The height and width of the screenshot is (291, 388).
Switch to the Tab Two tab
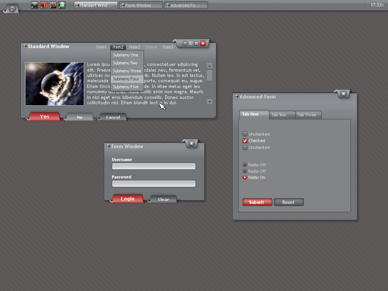pos(279,115)
